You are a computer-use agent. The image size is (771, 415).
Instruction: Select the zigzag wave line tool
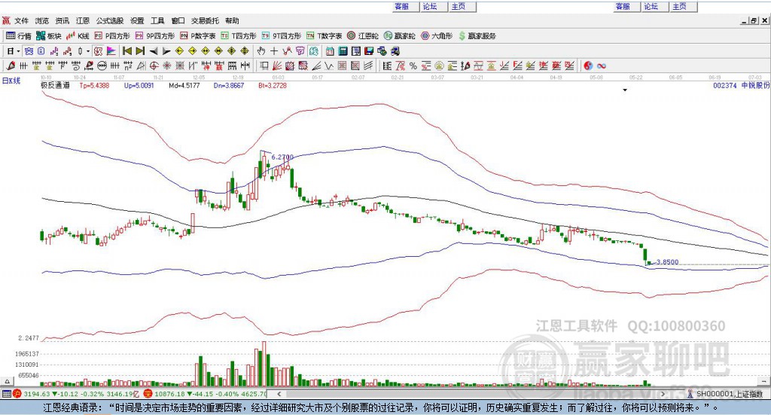pos(328,66)
